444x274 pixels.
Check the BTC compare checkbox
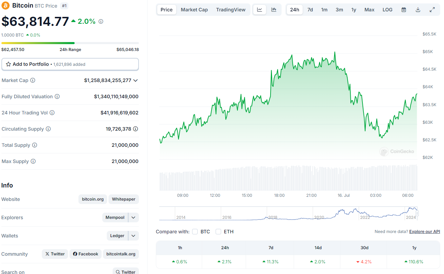(x=195, y=232)
